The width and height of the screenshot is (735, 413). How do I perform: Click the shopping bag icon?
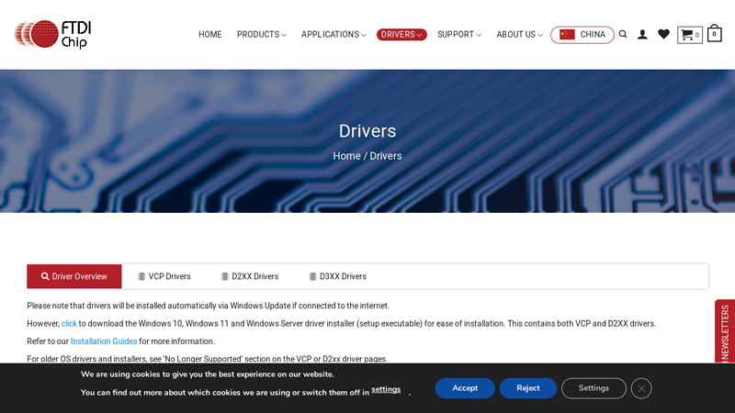coord(714,34)
